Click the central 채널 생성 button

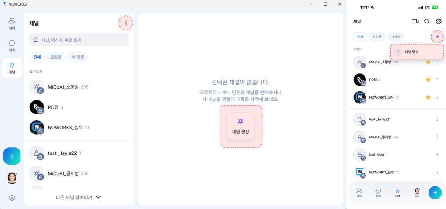click(x=240, y=126)
